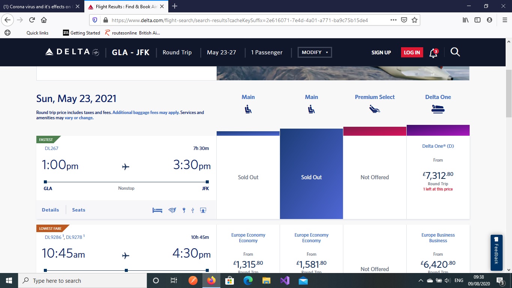Click the padlock site info icon
Viewport: 512px width, 288px height.
pos(106,20)
